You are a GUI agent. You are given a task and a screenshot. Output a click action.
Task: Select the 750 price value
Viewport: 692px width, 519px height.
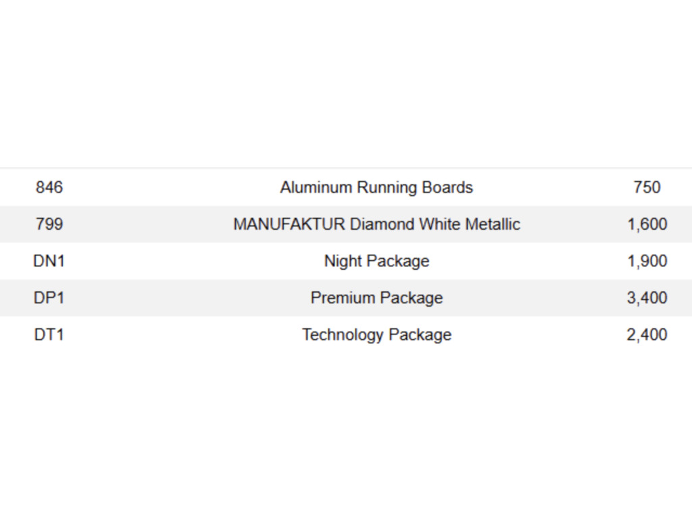[647, 188]
